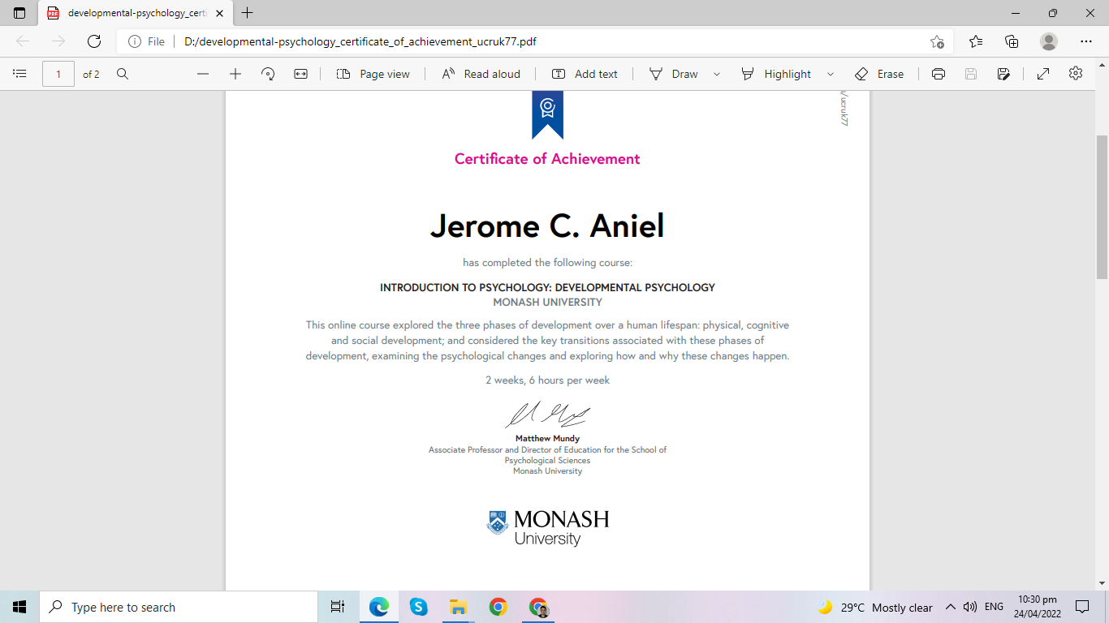The height and width of the screenshot is (623, 1109).
Task: Expand the Highlight color dropdown
Action: coord(831,74)
